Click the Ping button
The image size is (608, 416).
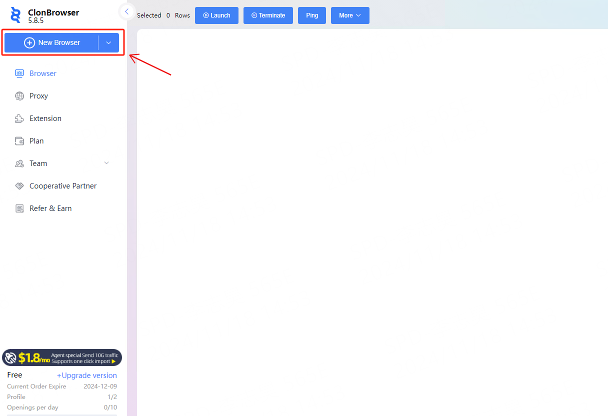pyautogui.click(x=312, y=15)
